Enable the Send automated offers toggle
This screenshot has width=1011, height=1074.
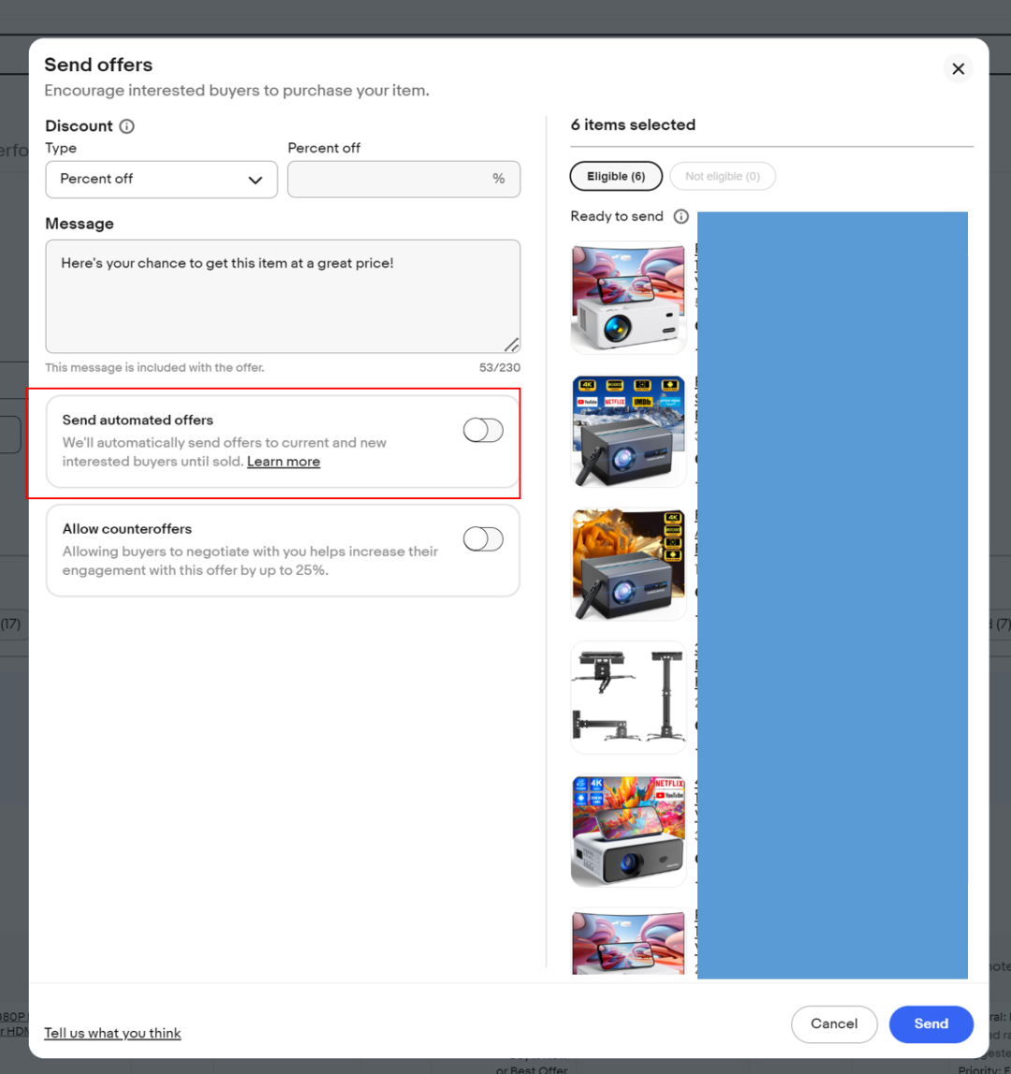coord(483,430)
